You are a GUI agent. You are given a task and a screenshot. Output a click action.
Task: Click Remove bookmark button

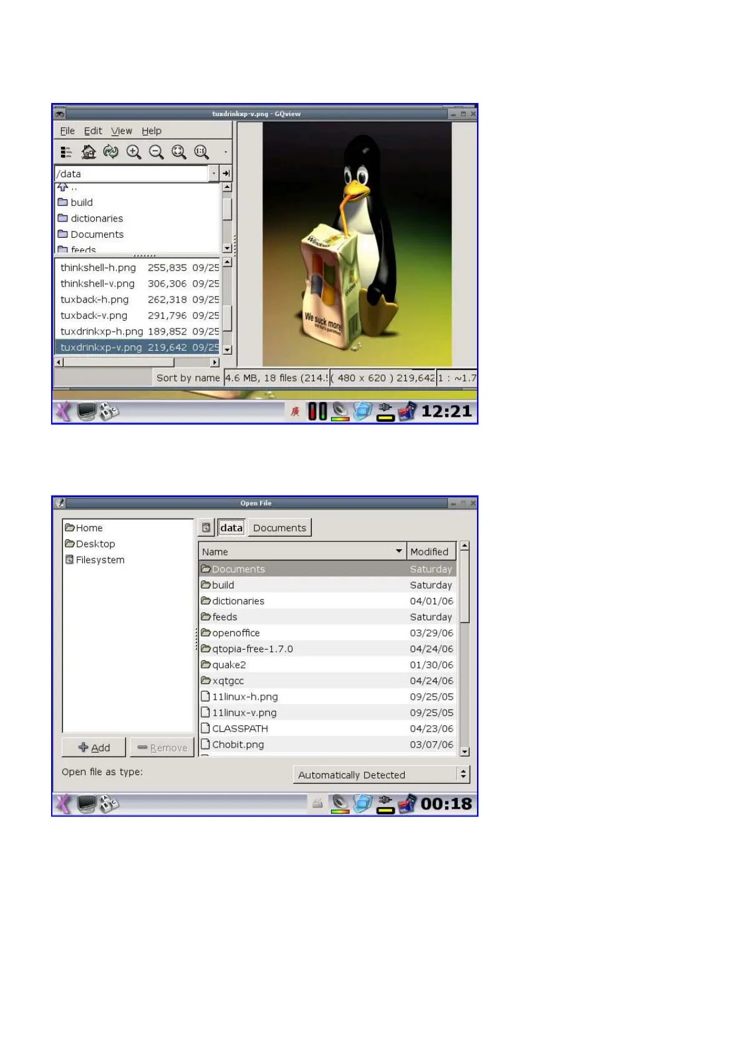tap(162, 748)
